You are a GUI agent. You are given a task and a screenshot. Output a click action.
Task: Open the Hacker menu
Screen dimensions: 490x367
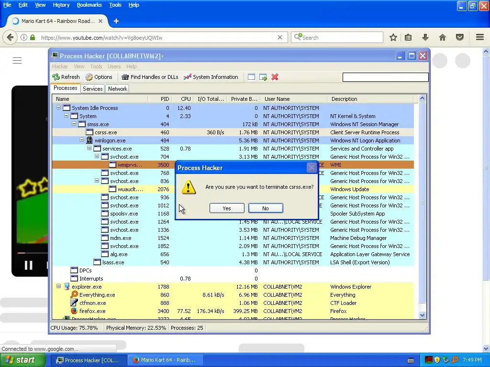(x=60, y=66)
